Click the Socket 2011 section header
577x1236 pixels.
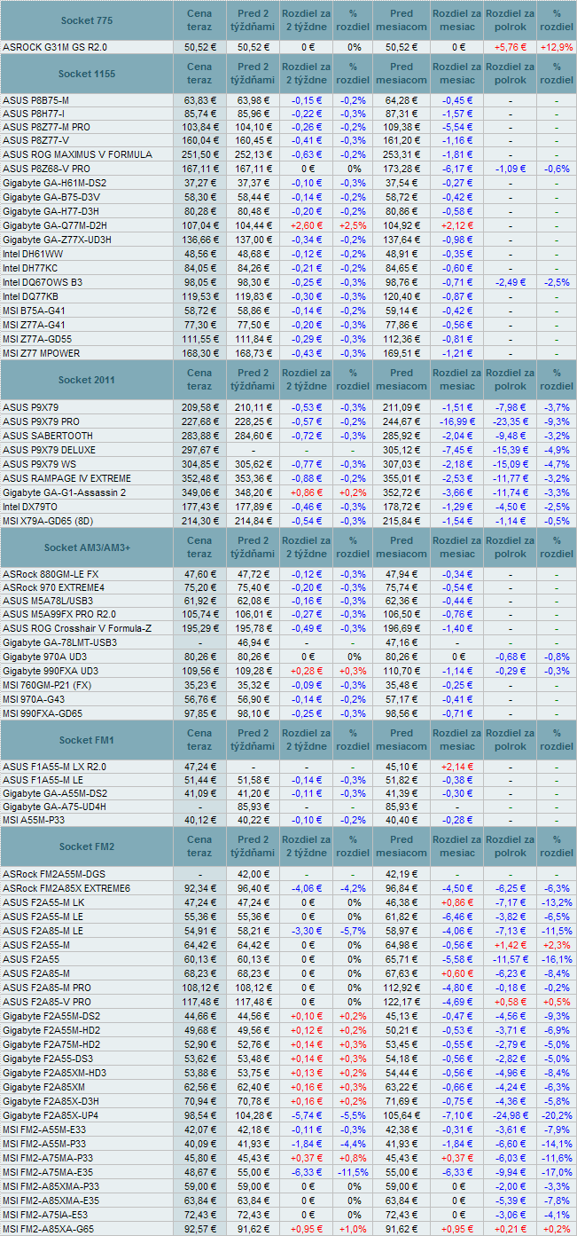[x=86, y=380]
